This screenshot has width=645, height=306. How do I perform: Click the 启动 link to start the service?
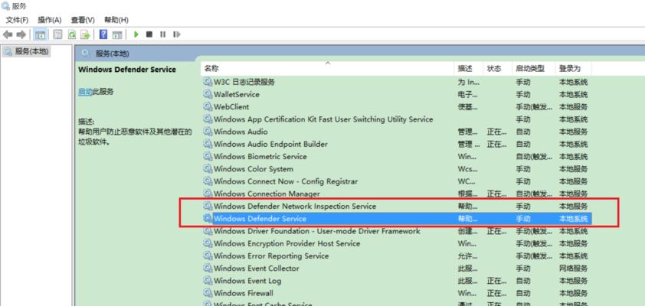(85, 92)
